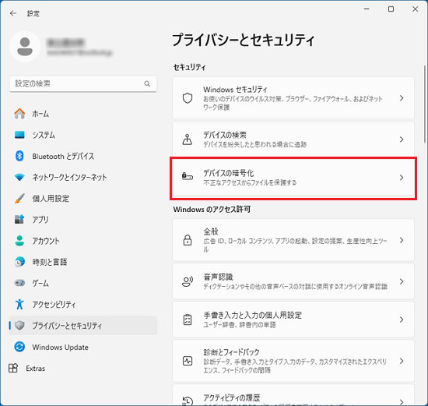The image size is (428, 406).
Task: Open the 音声認識 card title
Action: coord(218,277)
